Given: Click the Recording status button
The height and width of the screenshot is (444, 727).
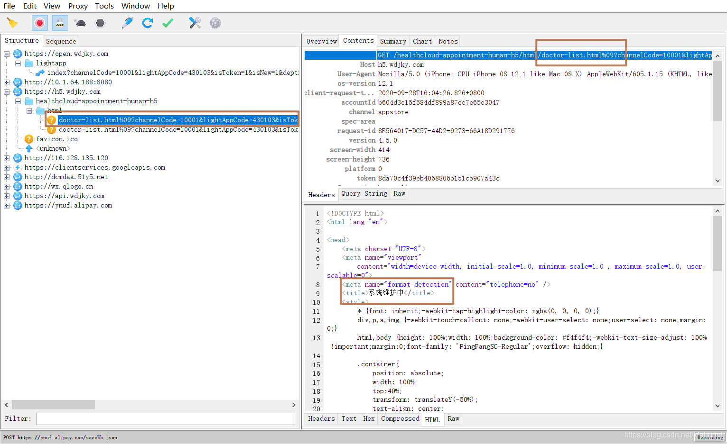Looking at the screenshot, I should pos(710,437).
